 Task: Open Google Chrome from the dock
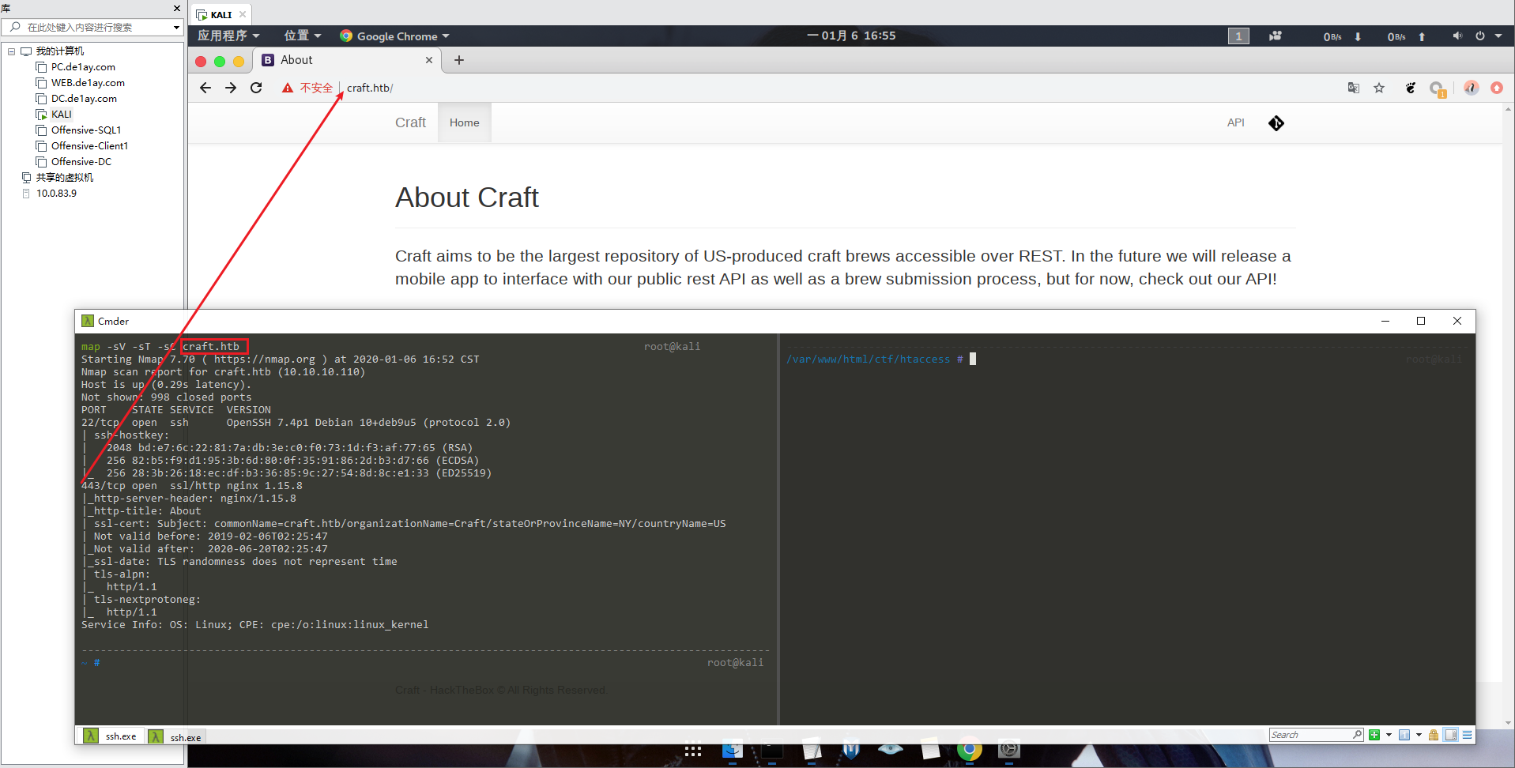tap(970, 749)
